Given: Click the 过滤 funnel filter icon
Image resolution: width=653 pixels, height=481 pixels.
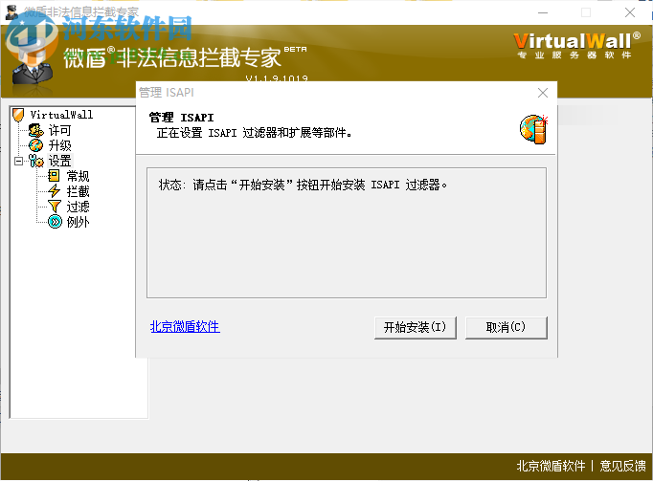Looking at the screenshot, I should coord(55,207).
